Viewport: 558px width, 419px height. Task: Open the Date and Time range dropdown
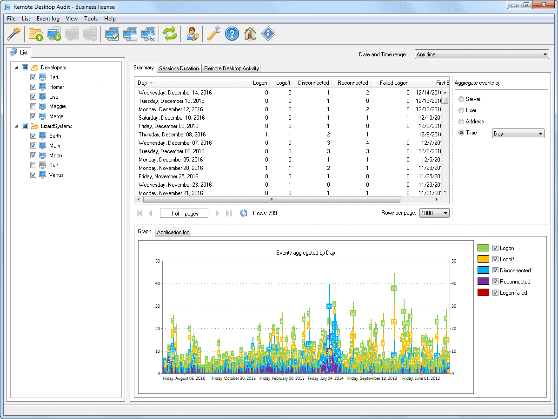(481, 54)
